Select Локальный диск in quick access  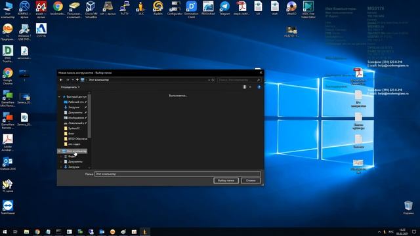click(75, 123)
